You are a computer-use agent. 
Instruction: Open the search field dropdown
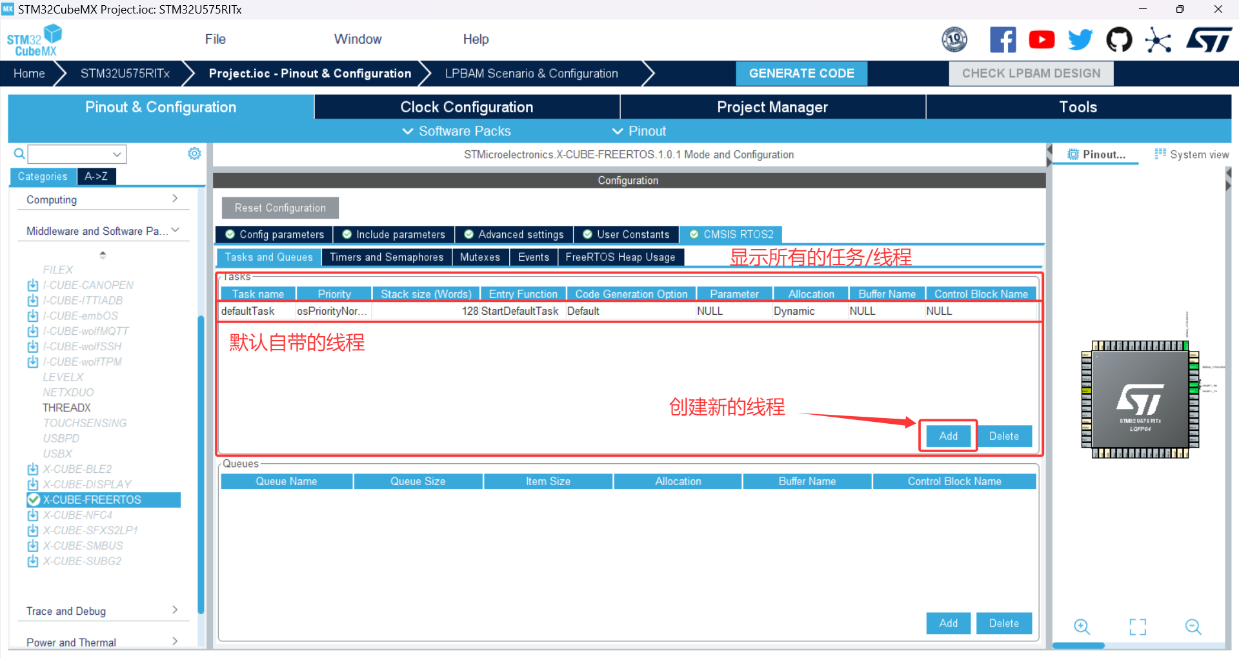(x=117, y=154)
